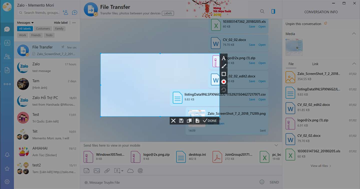
Task: Switch to the File tab
Action: click(x=291, y=64)
